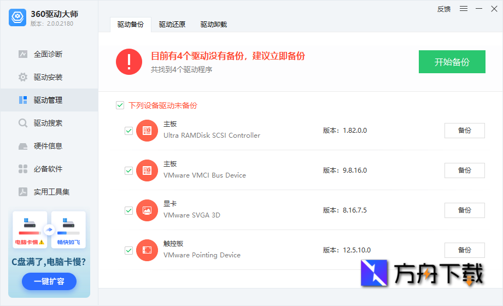503x306 pixels.
Task: Close the 360驱动大师 window
Action: [x=494, y=9]
